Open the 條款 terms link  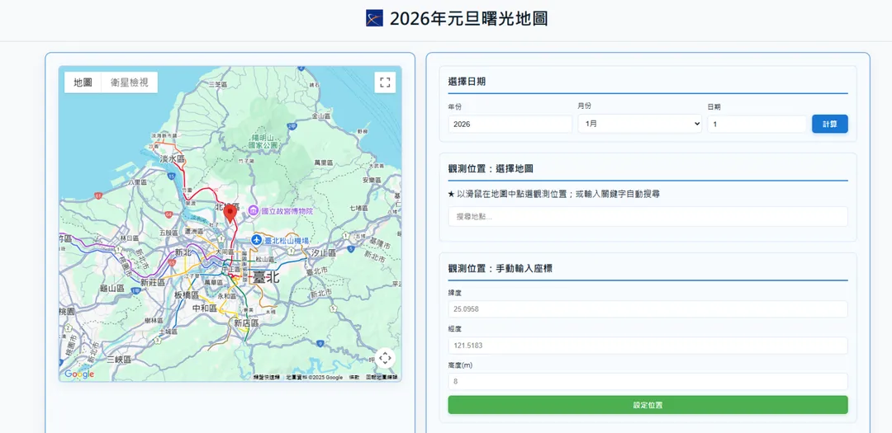point(354,377)
